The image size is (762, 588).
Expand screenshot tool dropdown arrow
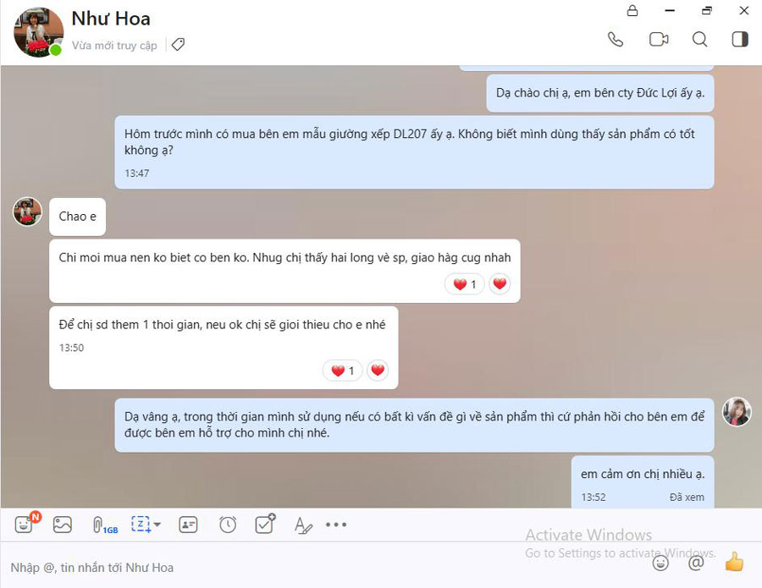point(157,525)
